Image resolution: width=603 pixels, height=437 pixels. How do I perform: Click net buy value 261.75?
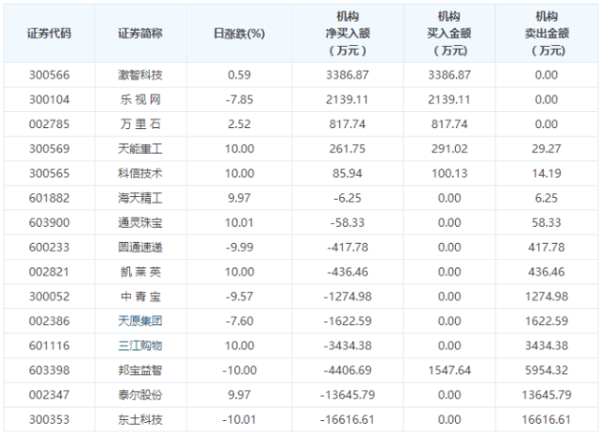348,149
